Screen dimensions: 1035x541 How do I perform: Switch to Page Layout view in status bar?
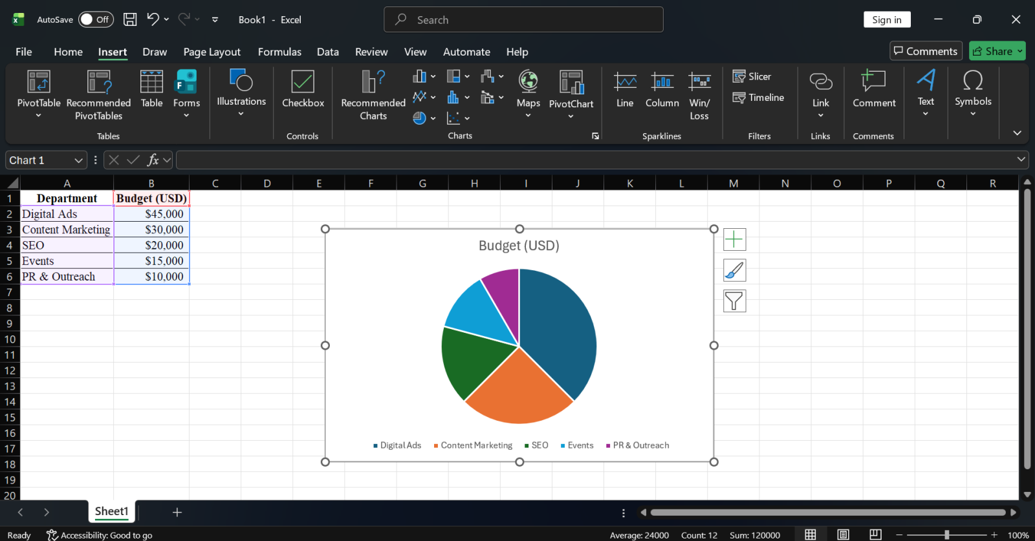tap(843, 535)
